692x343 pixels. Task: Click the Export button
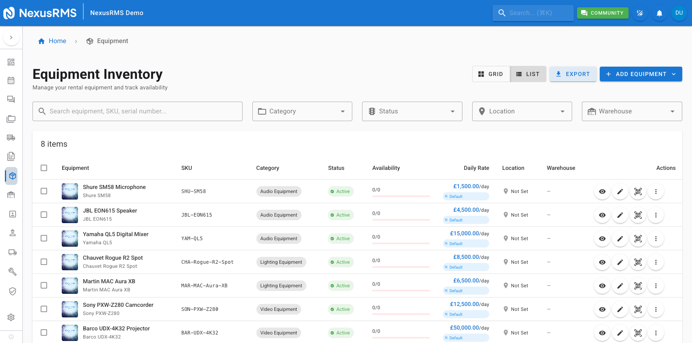[x=573, y=74]
